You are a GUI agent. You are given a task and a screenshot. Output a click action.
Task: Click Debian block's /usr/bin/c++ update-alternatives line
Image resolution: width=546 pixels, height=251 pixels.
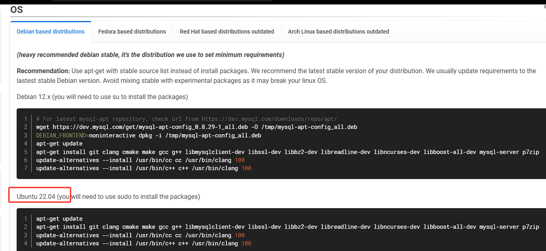tap(143, 168)
